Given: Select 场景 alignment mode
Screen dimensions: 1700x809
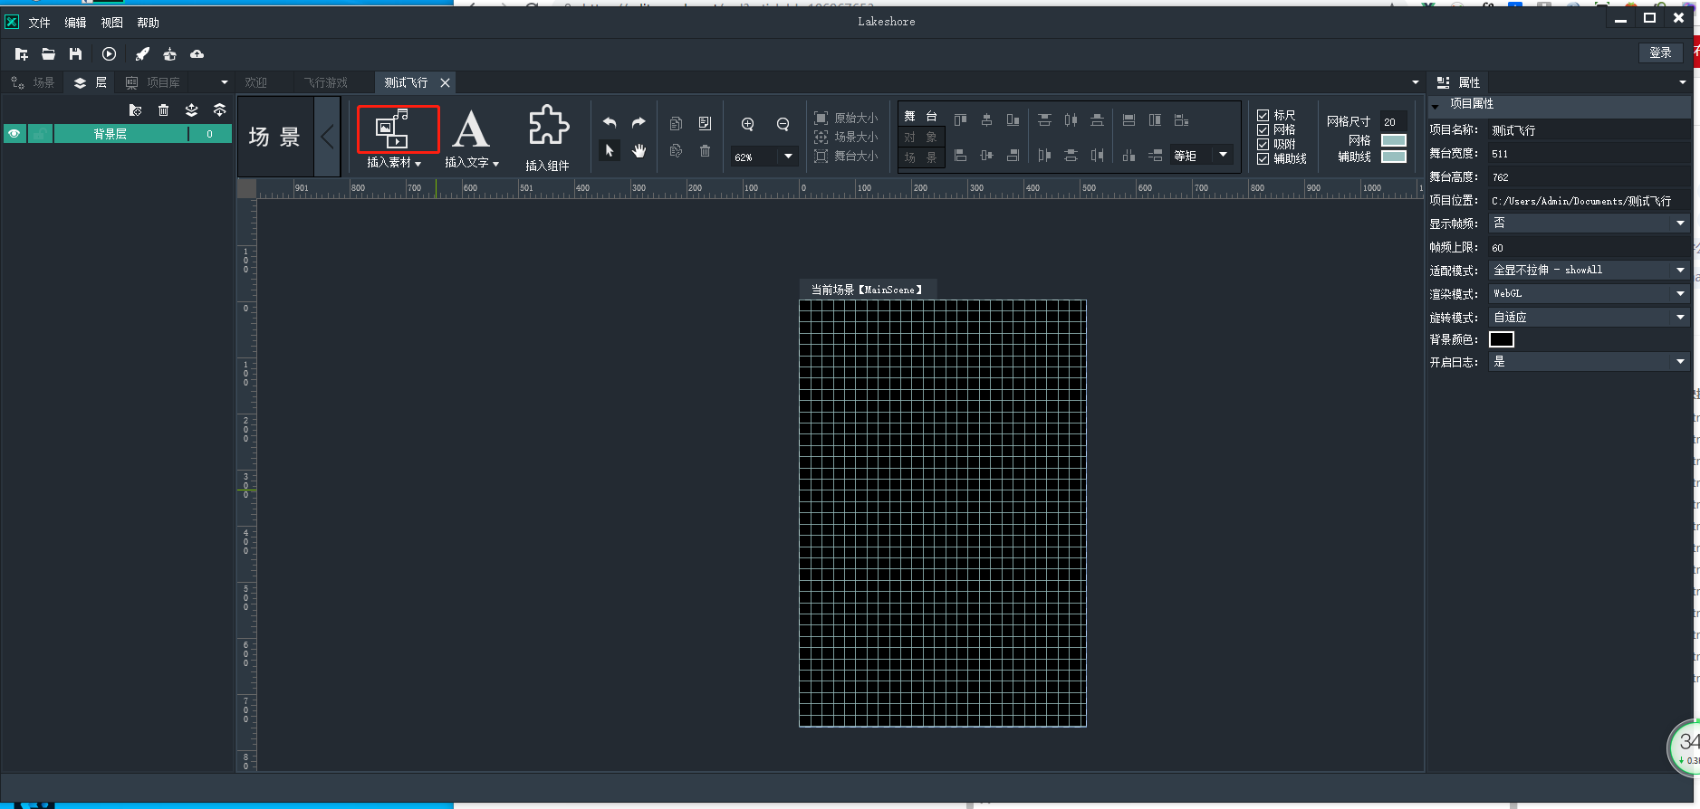Looking at the screenshot, I should (x=921, y=157).
